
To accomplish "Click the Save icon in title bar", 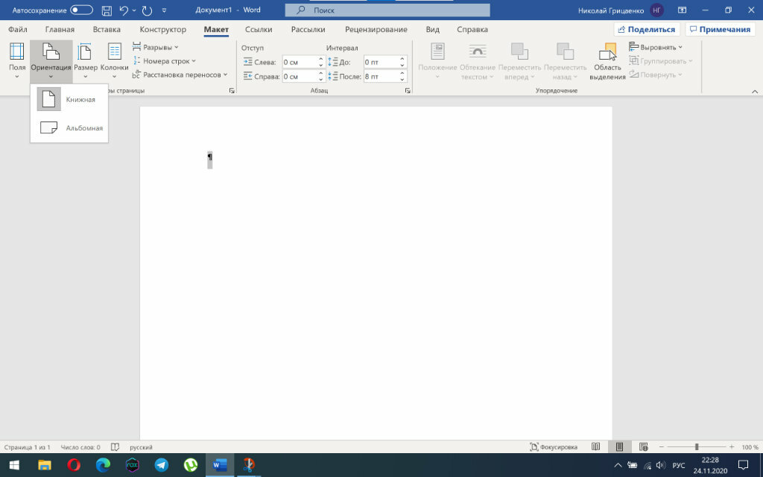I will [x=107, y=10].
